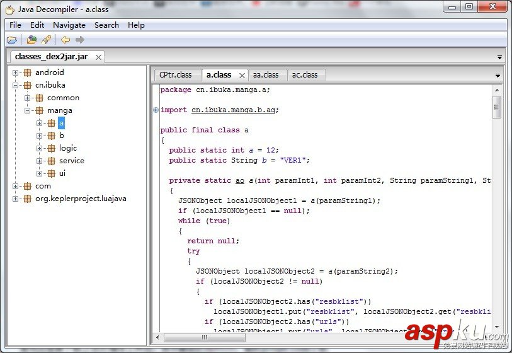Click the Open File toolbar icon
Viewport: 512px width, 353px height.
pyautogui.click(x=12, y=40)
